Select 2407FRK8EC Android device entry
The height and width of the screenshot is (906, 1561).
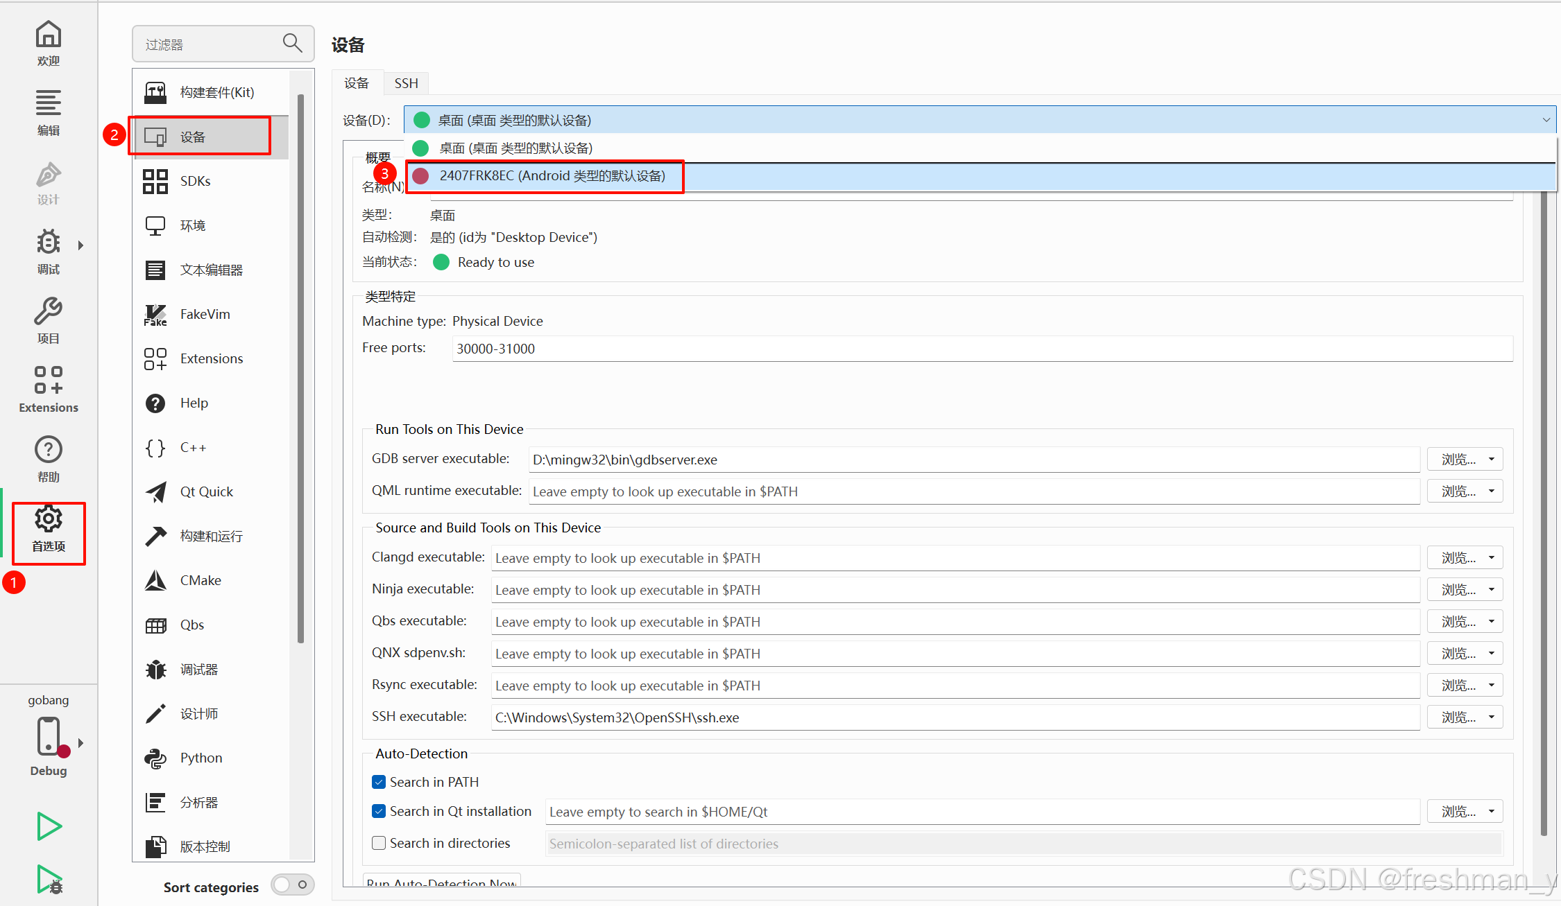point(552,176)
